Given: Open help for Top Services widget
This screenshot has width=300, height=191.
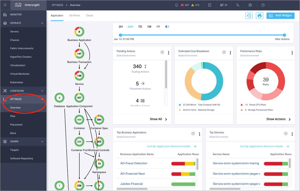Looking at the screenshot, I should coord(286,134).
